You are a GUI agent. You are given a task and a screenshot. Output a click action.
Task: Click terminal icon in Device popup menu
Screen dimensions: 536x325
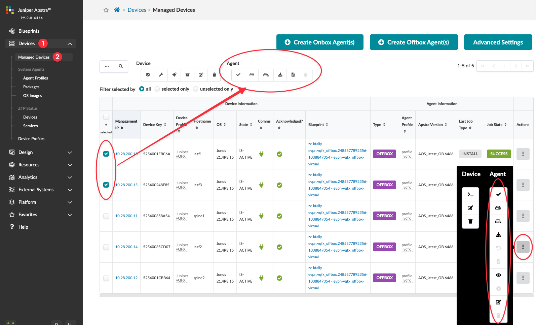point(470,195)
